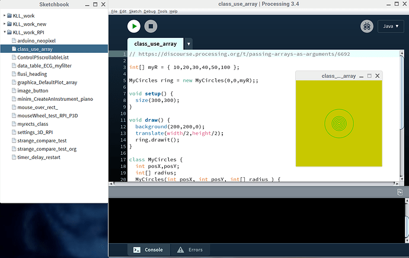
Task: Open the graphica_DefaultPlot_array sketch
Action: (x=47, y=82)
